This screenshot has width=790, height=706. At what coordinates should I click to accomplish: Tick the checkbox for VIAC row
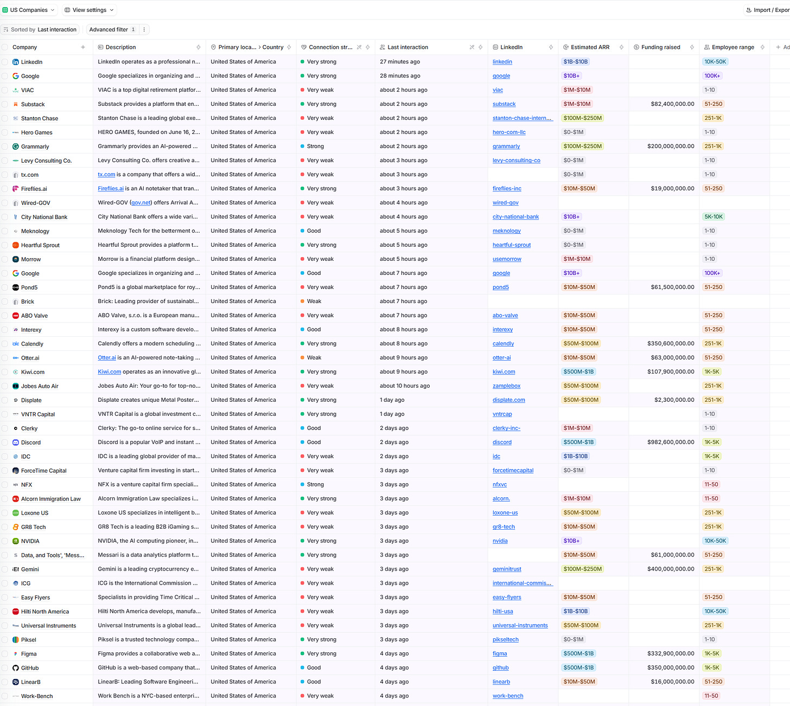coord(5,90)
